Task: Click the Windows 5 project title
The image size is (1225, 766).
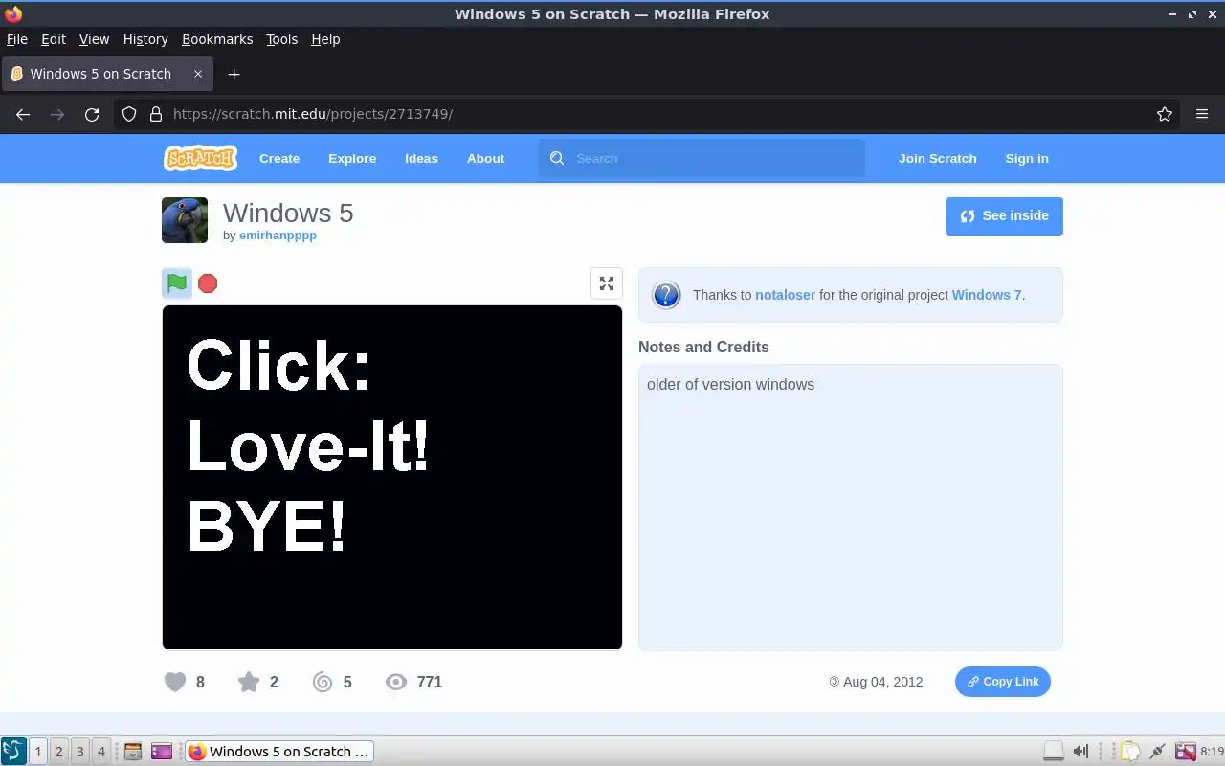Action: pos(288,213)
